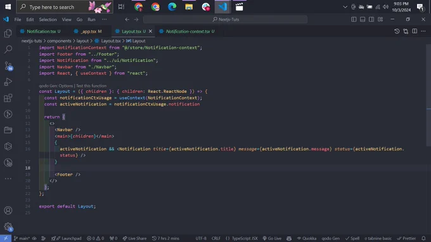Open editor more actions ellipsis
This screenshot has width=431, height=242.
tap(423, 31)
